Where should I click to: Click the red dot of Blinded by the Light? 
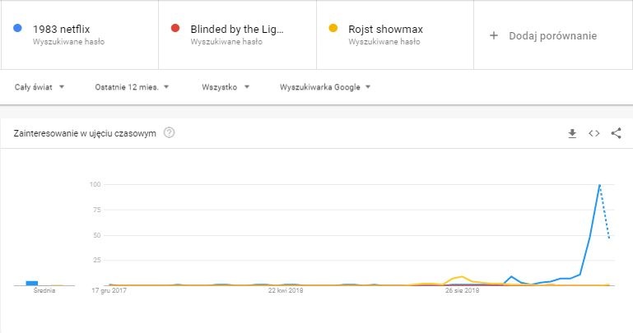coord(175,28)
